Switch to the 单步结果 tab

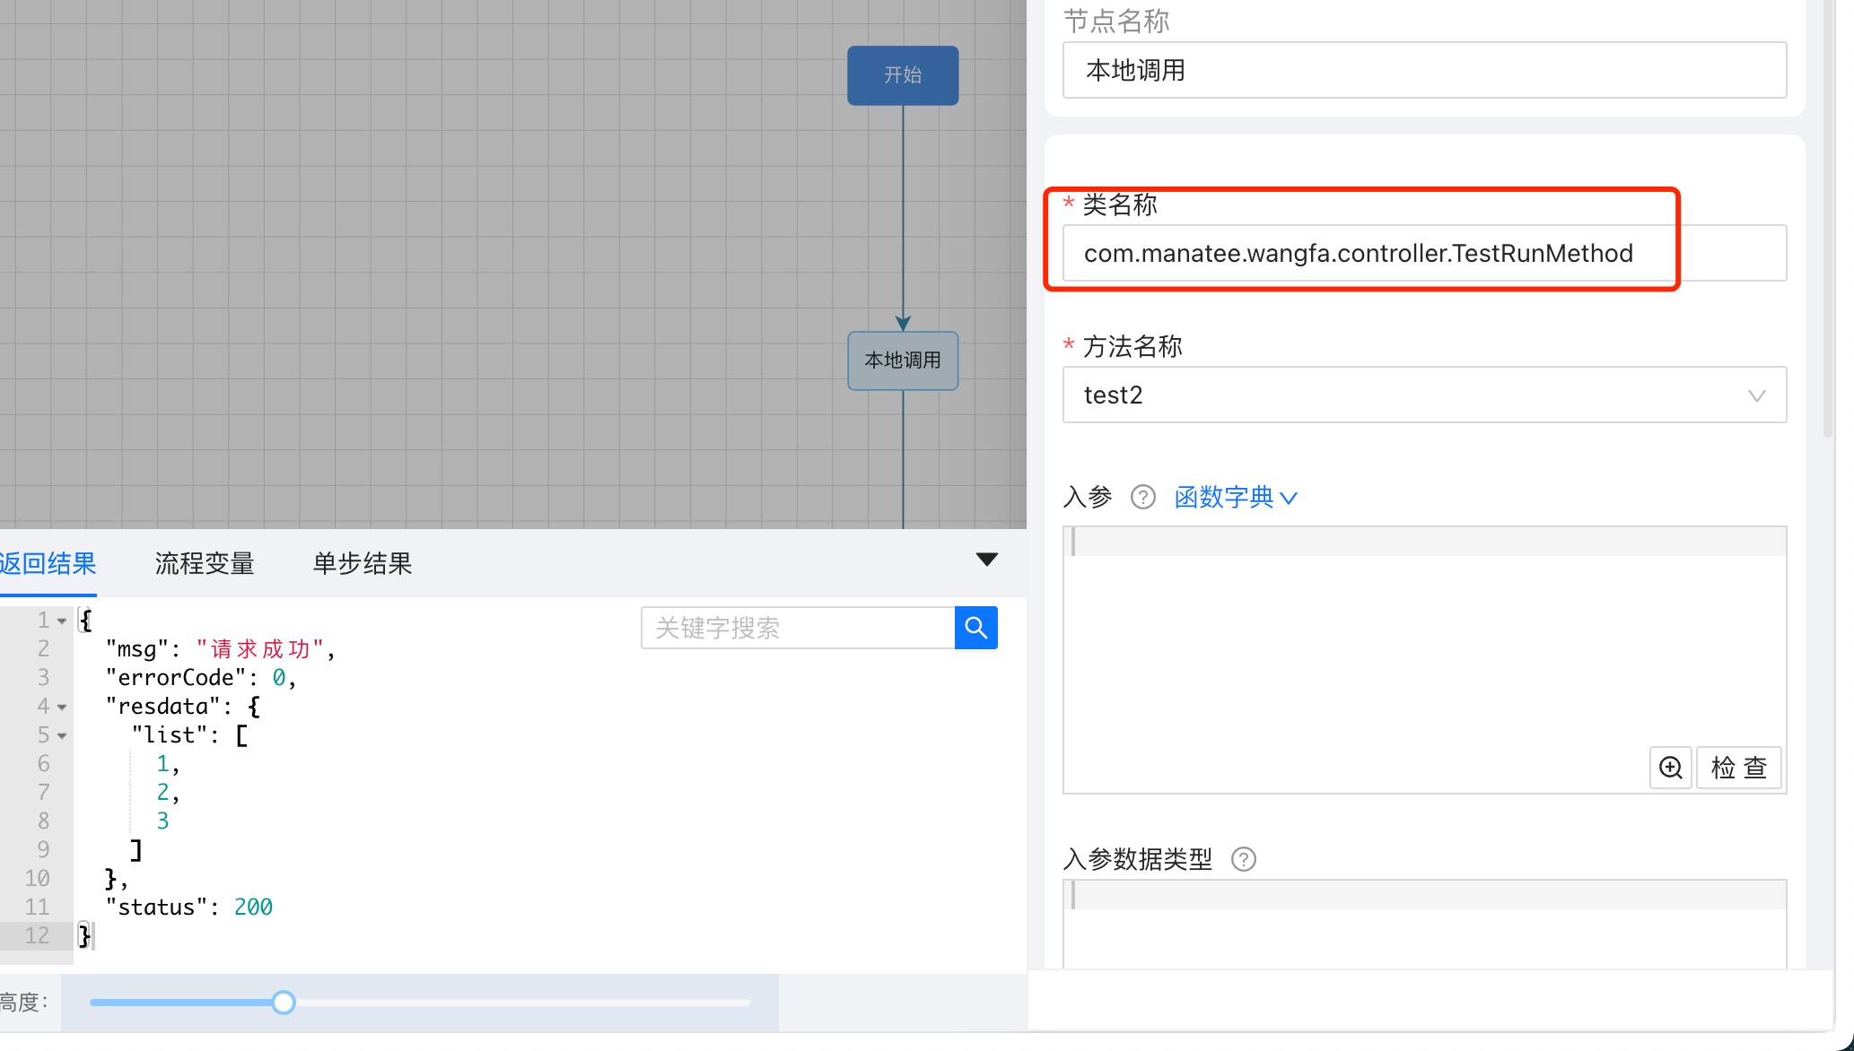click(363, 563)
